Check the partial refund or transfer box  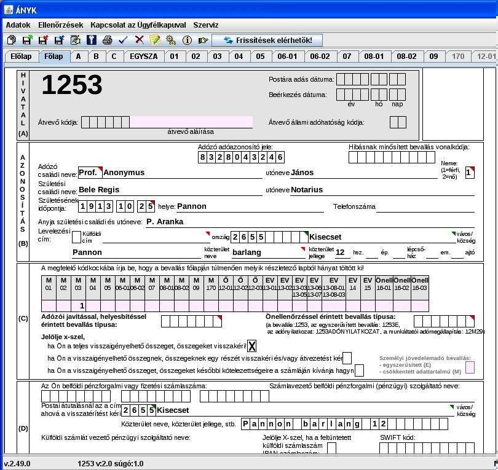[x=347, y=358]
